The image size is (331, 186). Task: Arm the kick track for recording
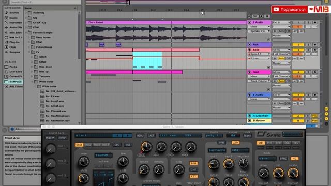315,45
